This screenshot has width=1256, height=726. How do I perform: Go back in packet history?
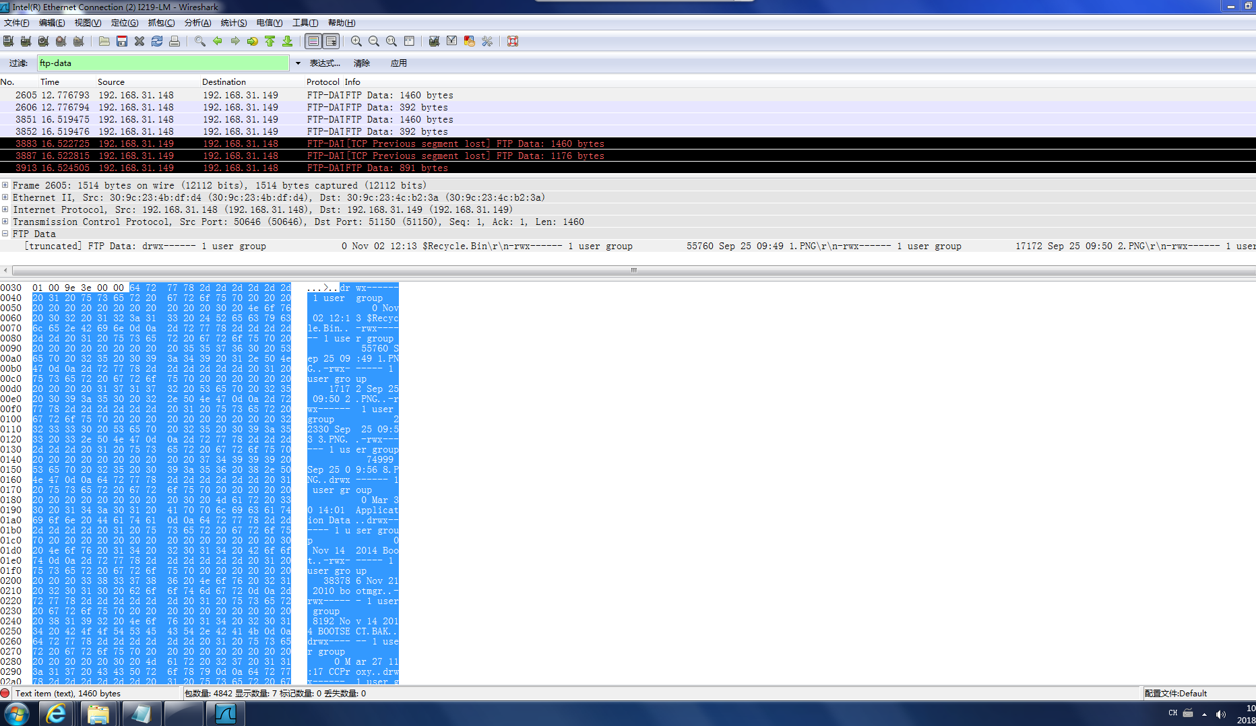point(217,41)
